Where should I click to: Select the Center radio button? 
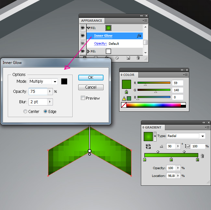(25, 111)
